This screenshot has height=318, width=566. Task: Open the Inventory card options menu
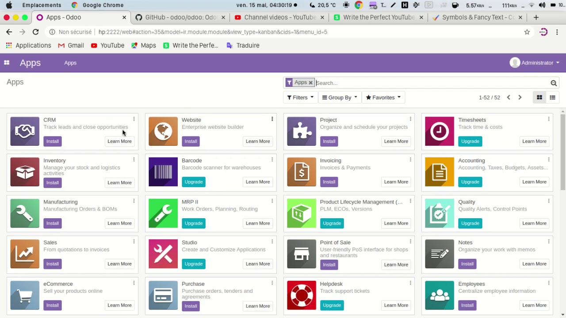click(x=134, y=160)
